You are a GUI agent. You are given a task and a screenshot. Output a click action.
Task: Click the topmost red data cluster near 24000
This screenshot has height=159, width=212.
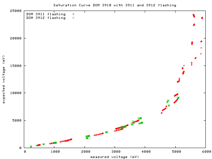click(194, 15)
